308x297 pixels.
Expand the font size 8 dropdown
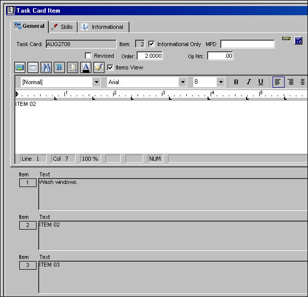pos(221,82)
